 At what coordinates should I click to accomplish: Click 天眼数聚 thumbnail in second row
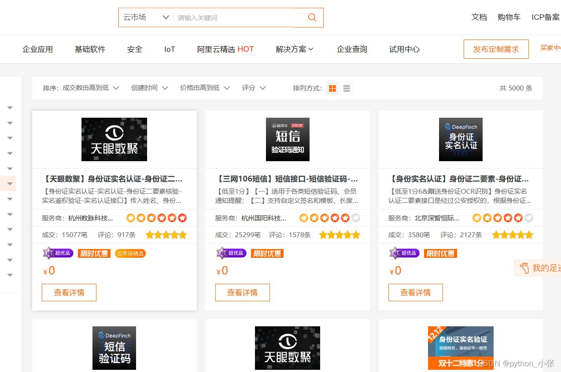[288, 348]
